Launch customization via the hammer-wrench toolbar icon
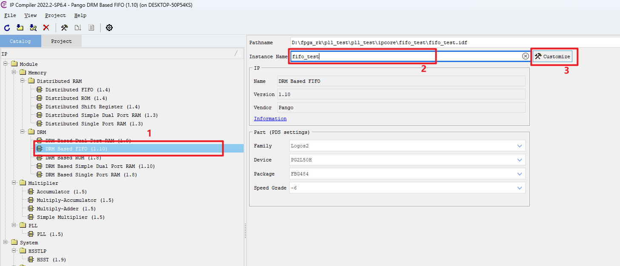This screenshot has height=266, width=620. 65,28
